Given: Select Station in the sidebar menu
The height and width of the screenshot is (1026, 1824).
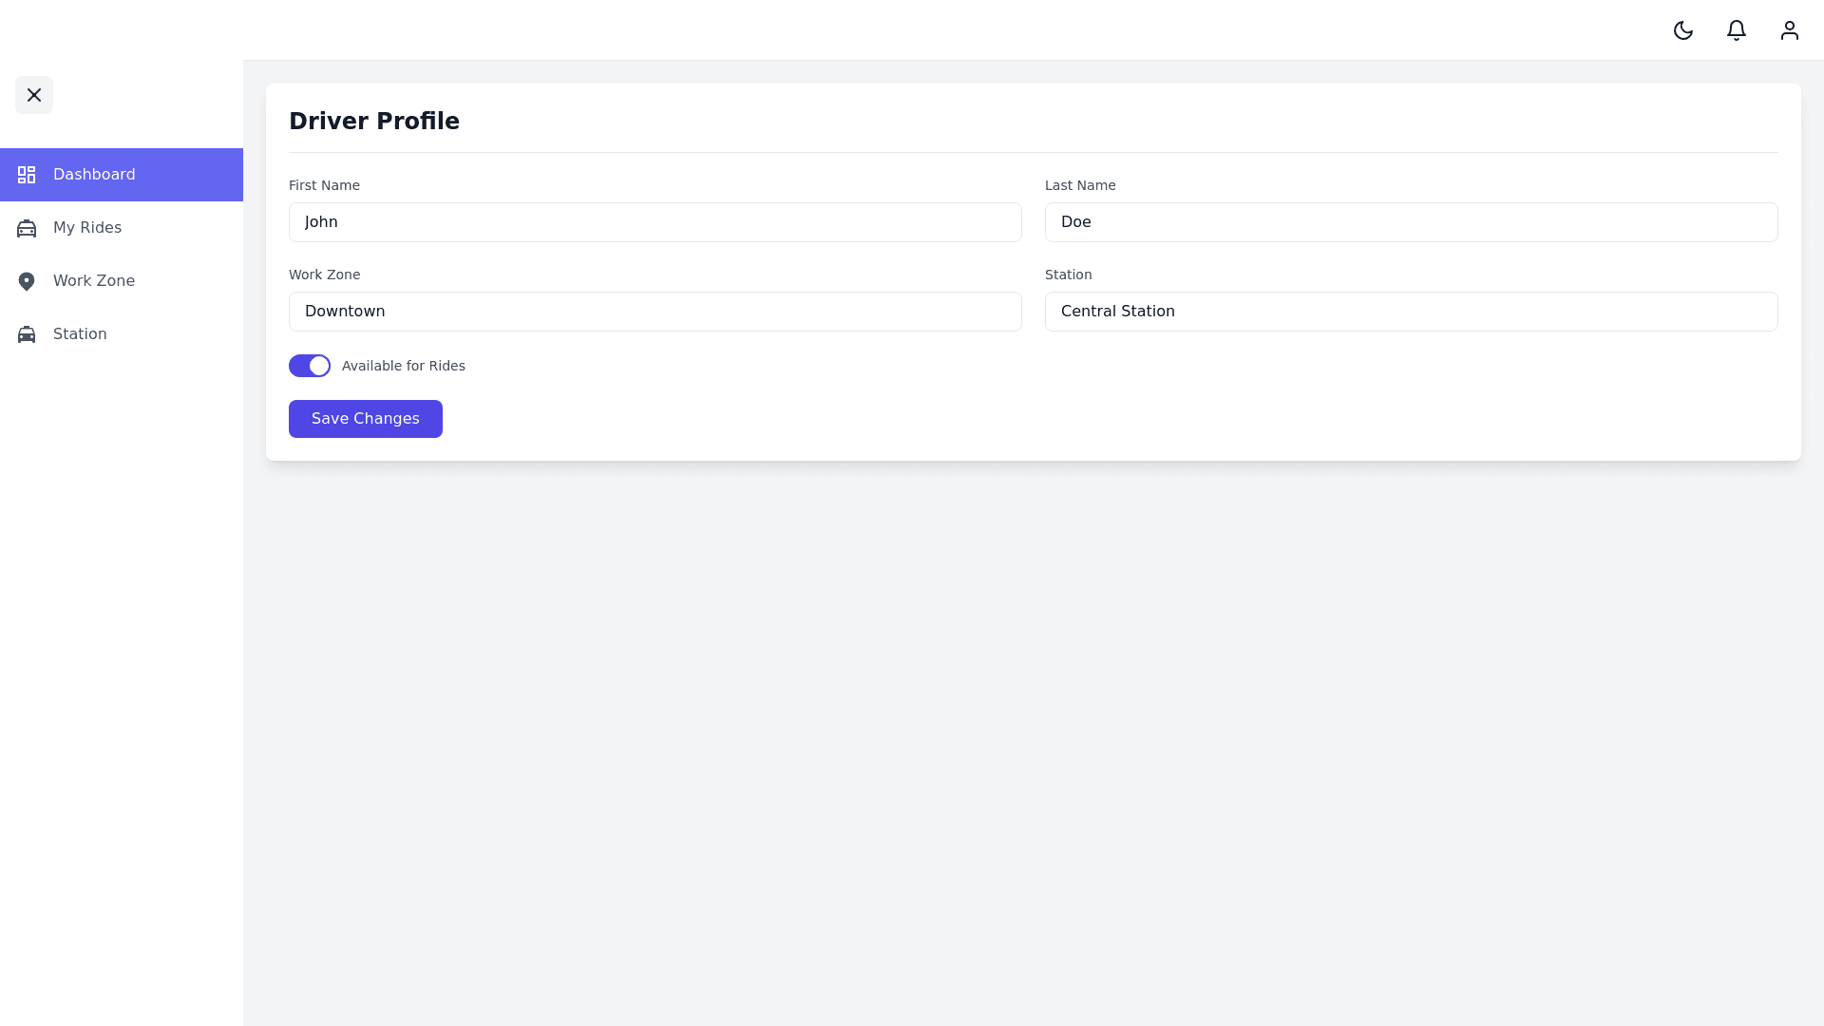Looking at the screenshot, I should [80, 334].
